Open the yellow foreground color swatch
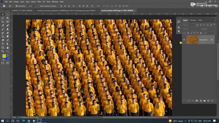 click(x=4, y=56)
